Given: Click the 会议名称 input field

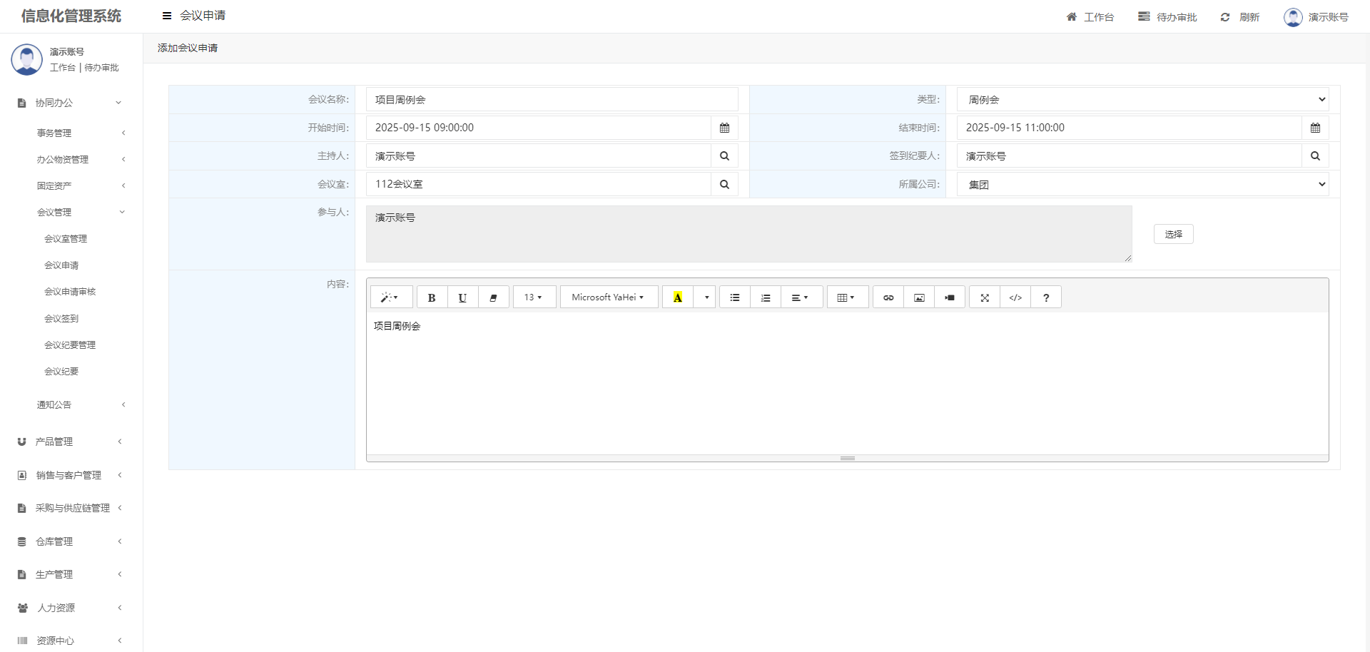Looking at the screenshot, I should point(552,100).
